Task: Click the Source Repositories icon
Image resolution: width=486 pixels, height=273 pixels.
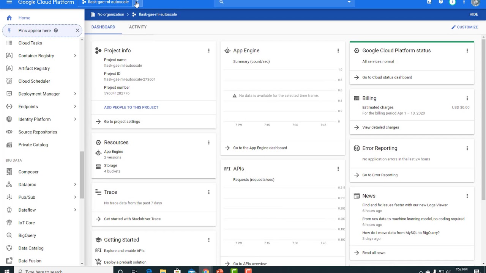Action: tap(9, 132)
